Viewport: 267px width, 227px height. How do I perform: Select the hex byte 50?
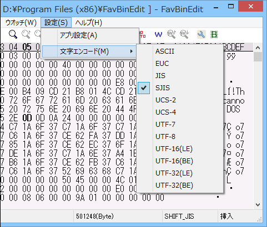click(x=67, y=180)
